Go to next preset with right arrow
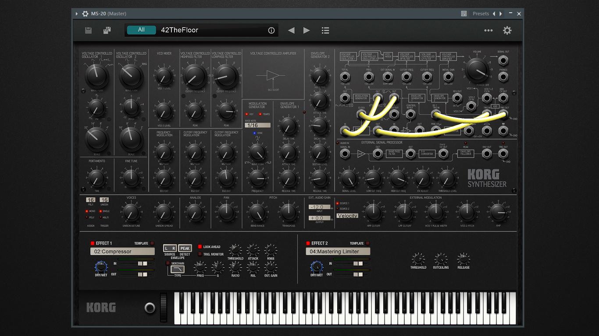599x336 pixels. tap(307, 30)
